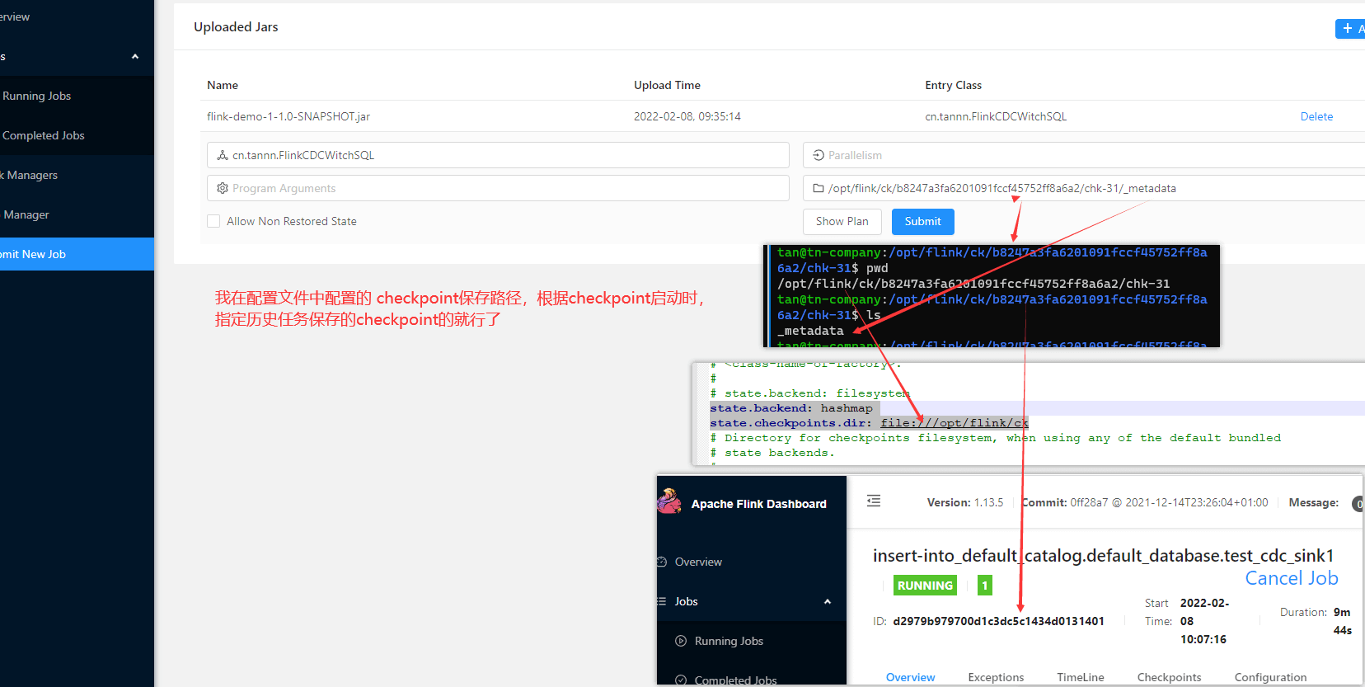Viewport: 1365px width, 687px height.
Task: Click Cancel Job link
Action: [1292, 578]
